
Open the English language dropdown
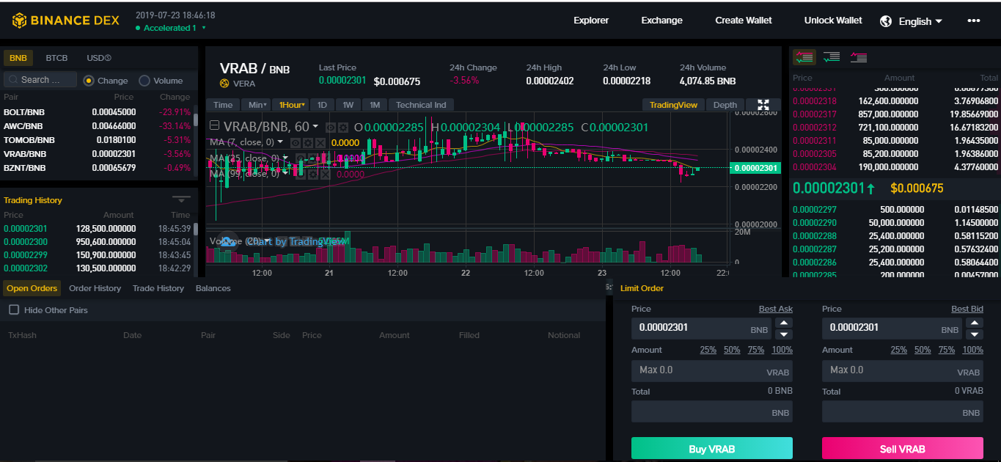(x=920, y=21)
